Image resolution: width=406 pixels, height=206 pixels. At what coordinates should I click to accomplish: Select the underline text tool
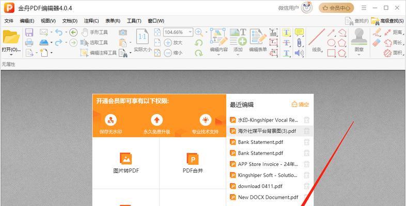pos(286,53)
